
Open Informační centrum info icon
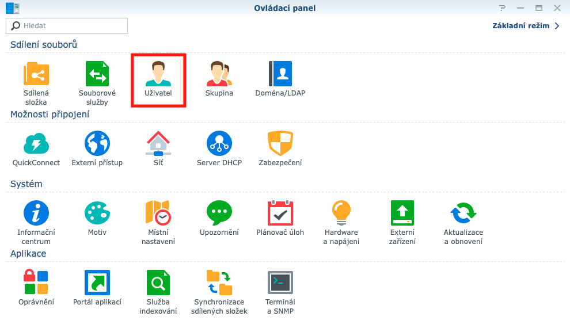(36, 213)
